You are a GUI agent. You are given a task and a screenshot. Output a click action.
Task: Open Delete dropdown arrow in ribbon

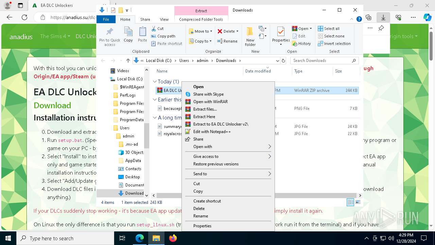[x=237, y=31]
